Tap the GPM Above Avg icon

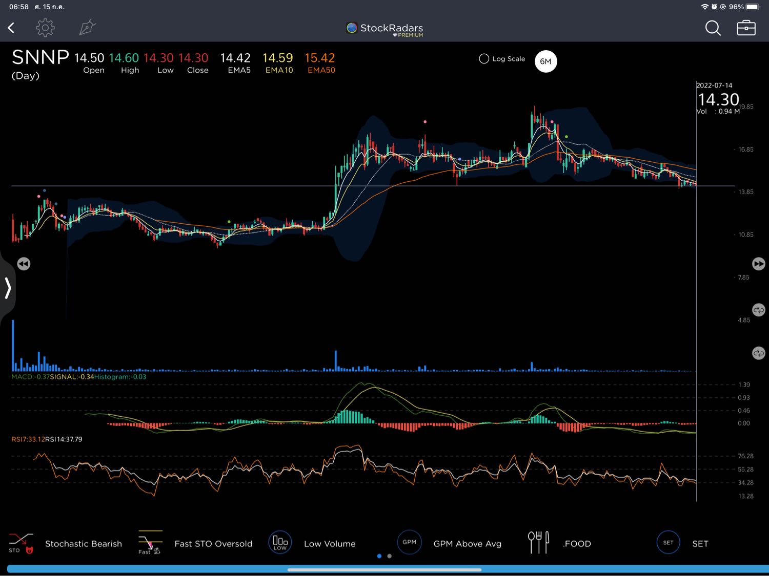(x=409, y=542)
